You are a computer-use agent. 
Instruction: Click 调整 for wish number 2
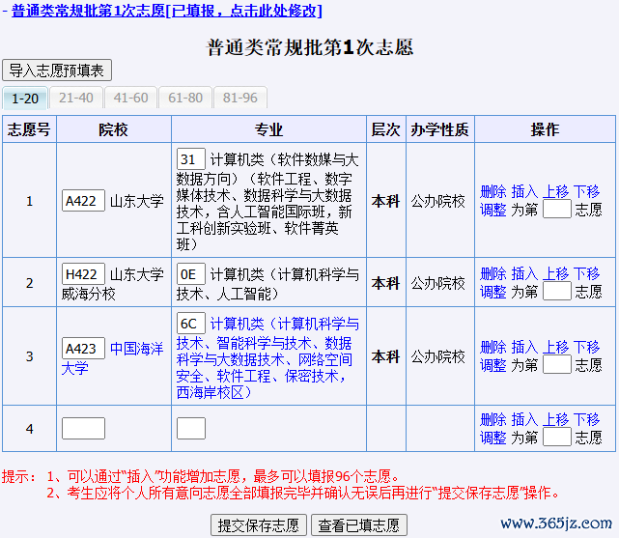point(493,292)
